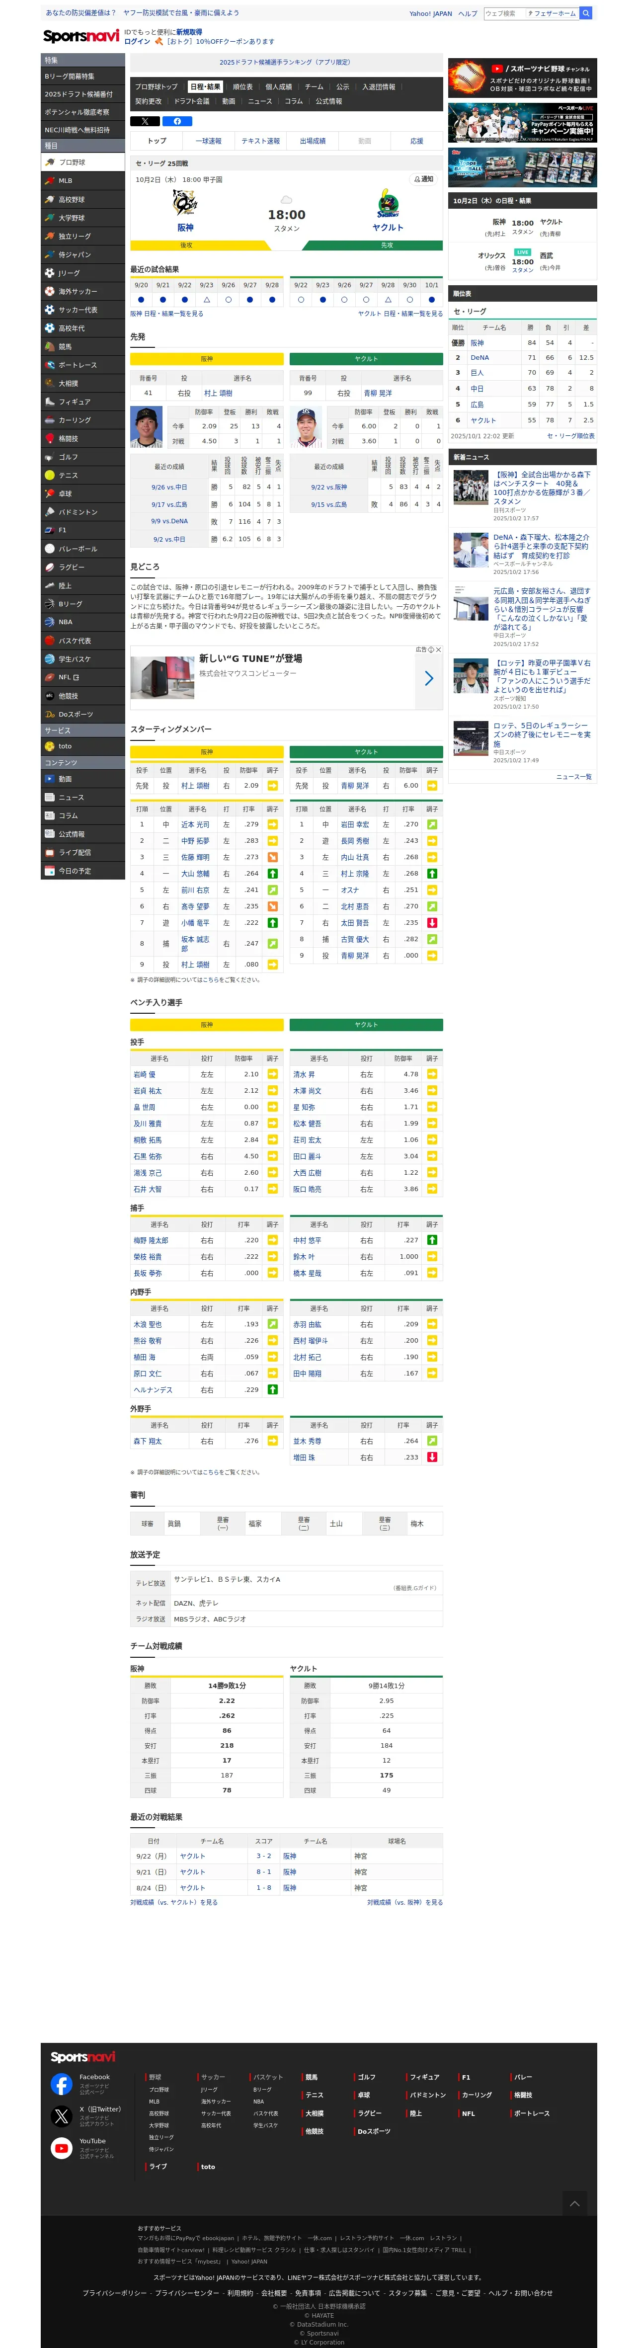Open the YouTube icon in the footer
638x2348 pixels.
tap(61, 2148)
